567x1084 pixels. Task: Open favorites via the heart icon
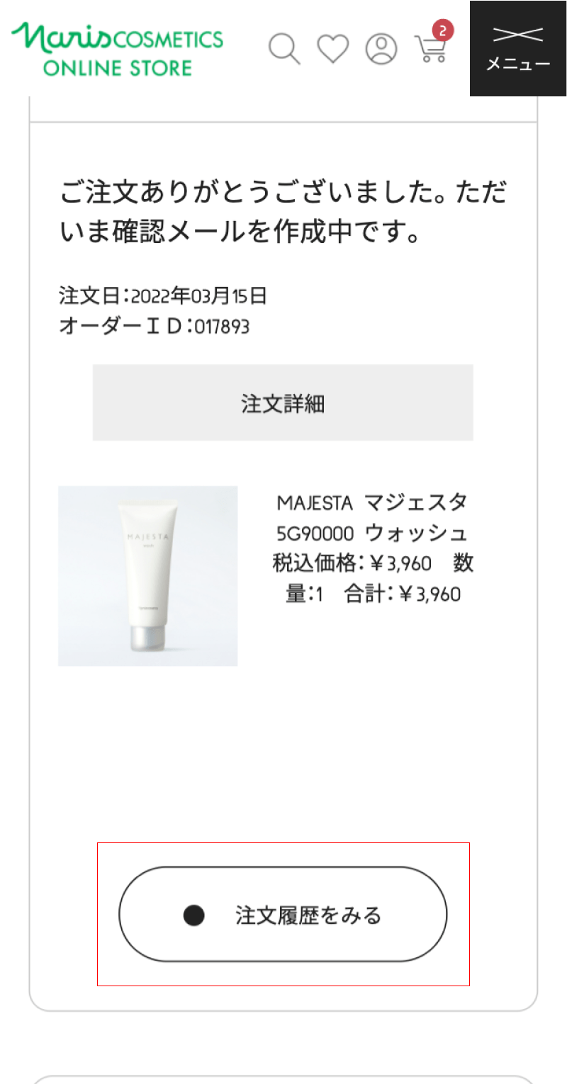tap(332, 49)
